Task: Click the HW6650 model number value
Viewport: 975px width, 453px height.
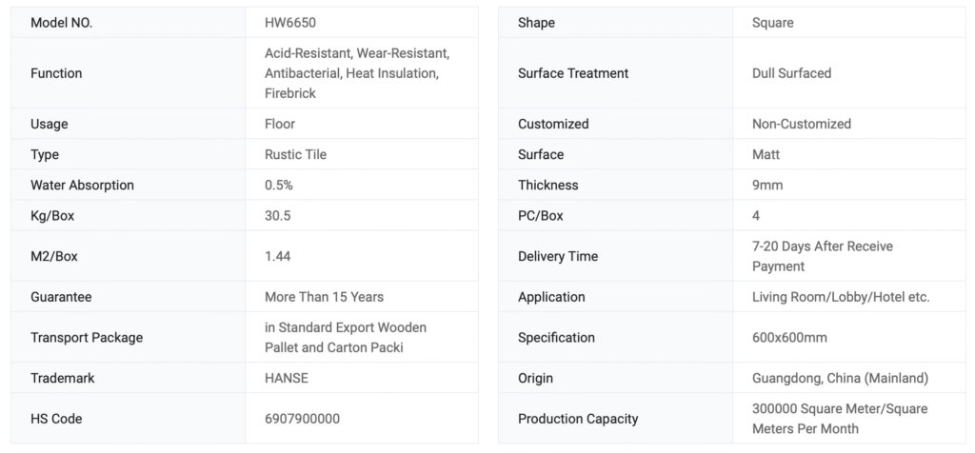Action: pyautogui.click(x=291, y=23)
